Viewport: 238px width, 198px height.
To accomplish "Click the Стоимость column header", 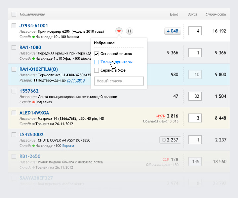I will pos(216,15).
